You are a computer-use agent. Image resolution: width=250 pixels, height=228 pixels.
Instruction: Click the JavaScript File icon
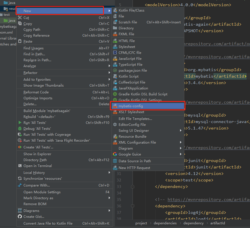[115, 59]
